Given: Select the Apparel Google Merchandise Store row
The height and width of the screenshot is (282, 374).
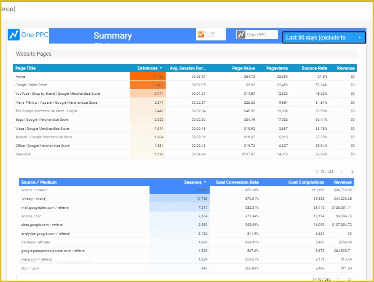Looking at the screenshot, I should [x=185, y=137].
